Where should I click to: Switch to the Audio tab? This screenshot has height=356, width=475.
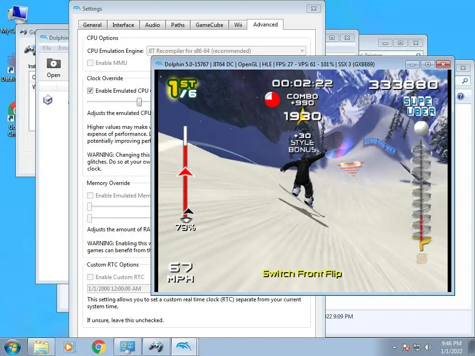(x=152, y=25)
